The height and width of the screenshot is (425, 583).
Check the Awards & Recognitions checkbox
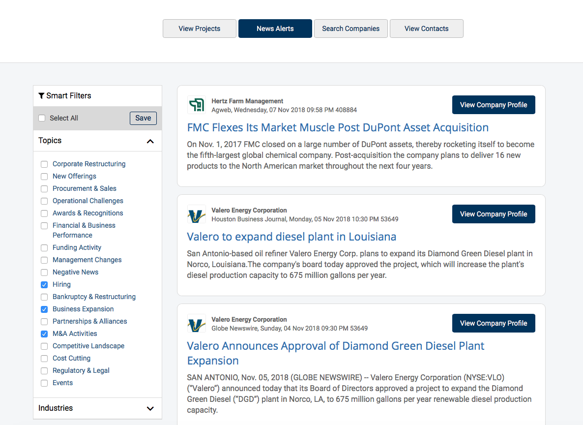click(x=44, y=213)
